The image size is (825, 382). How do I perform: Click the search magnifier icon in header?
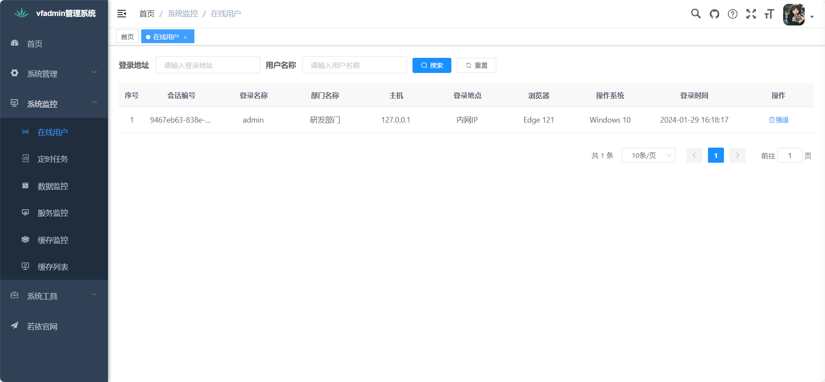695,14
